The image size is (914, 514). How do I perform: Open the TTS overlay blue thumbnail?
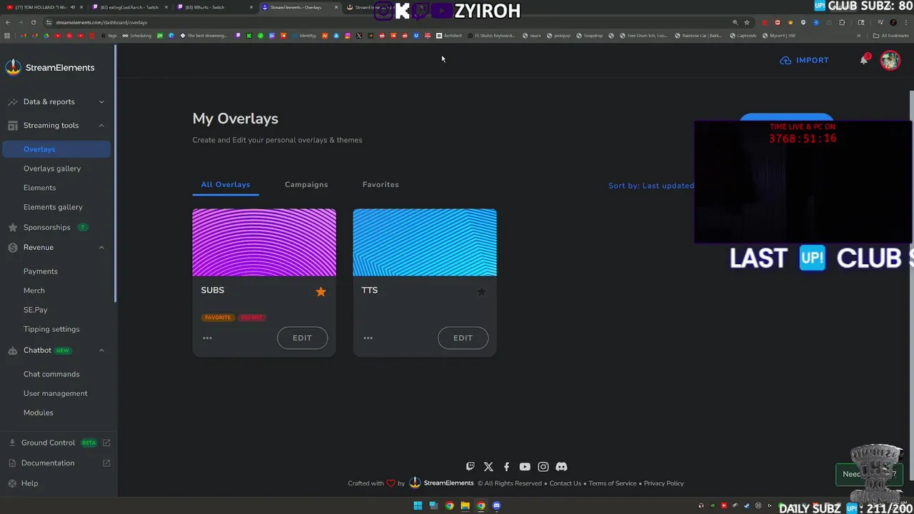coord(425,242)
